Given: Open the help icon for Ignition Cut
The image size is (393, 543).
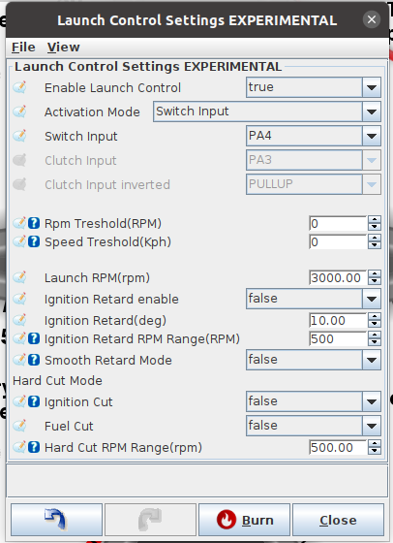Looking at the screenshot, I should click(34, 401).
